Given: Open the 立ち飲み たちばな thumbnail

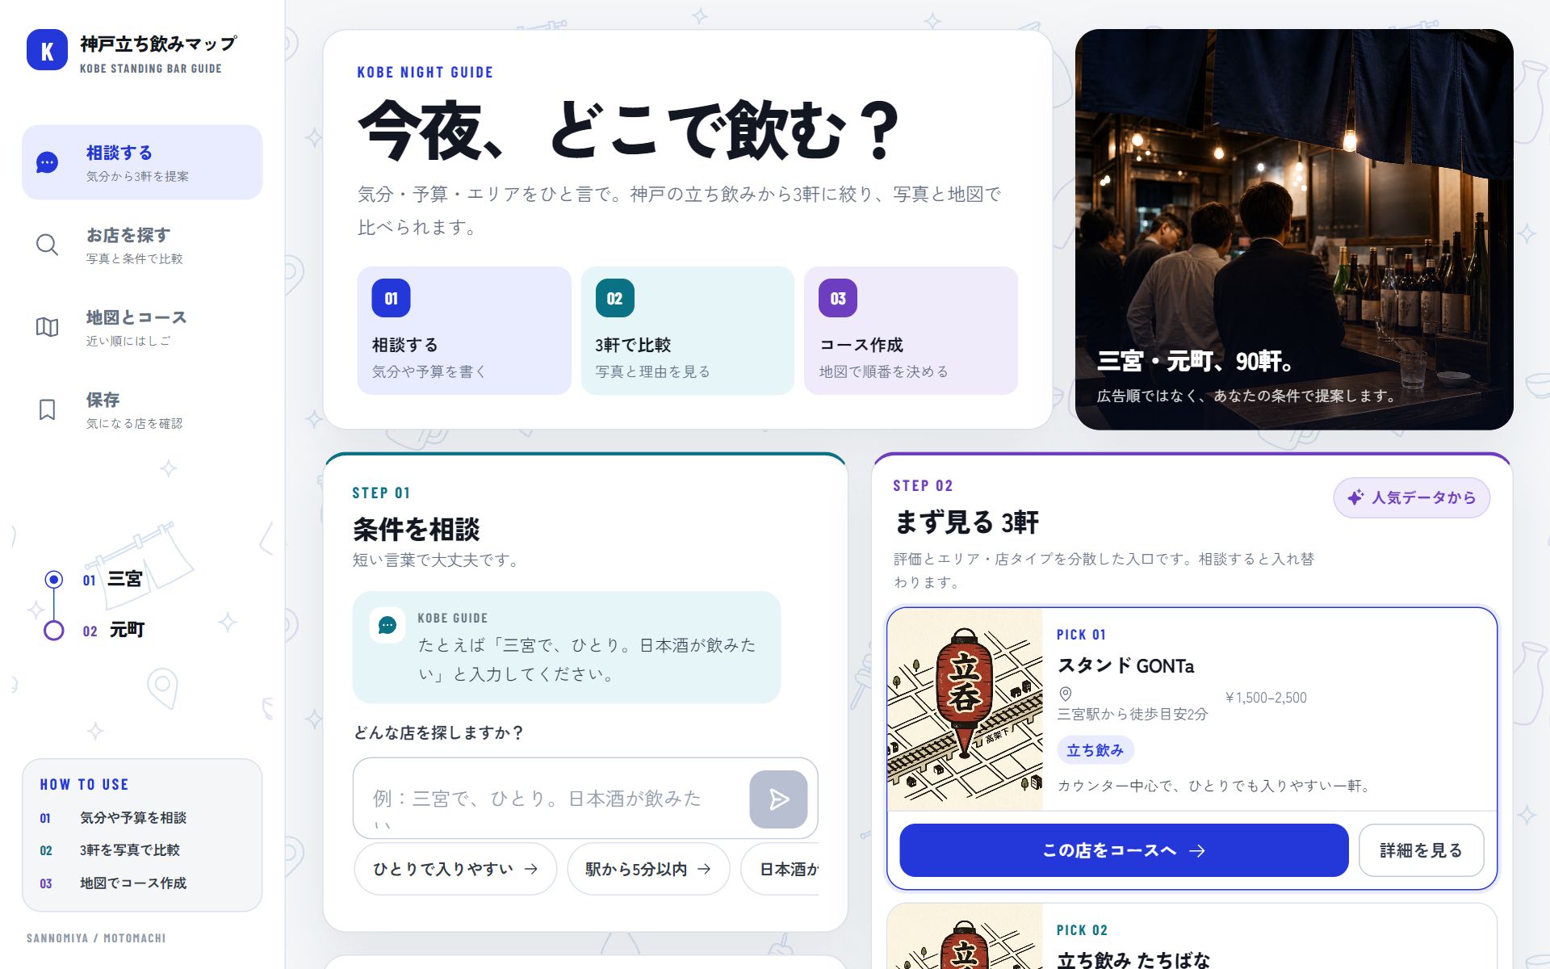Looking at the screenshot, I should point(965,937).
